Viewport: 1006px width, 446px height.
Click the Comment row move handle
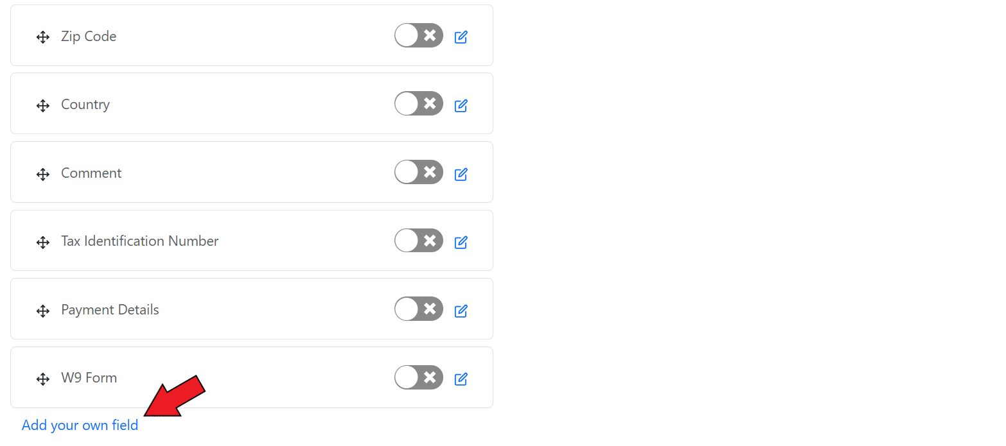(43, 174)
